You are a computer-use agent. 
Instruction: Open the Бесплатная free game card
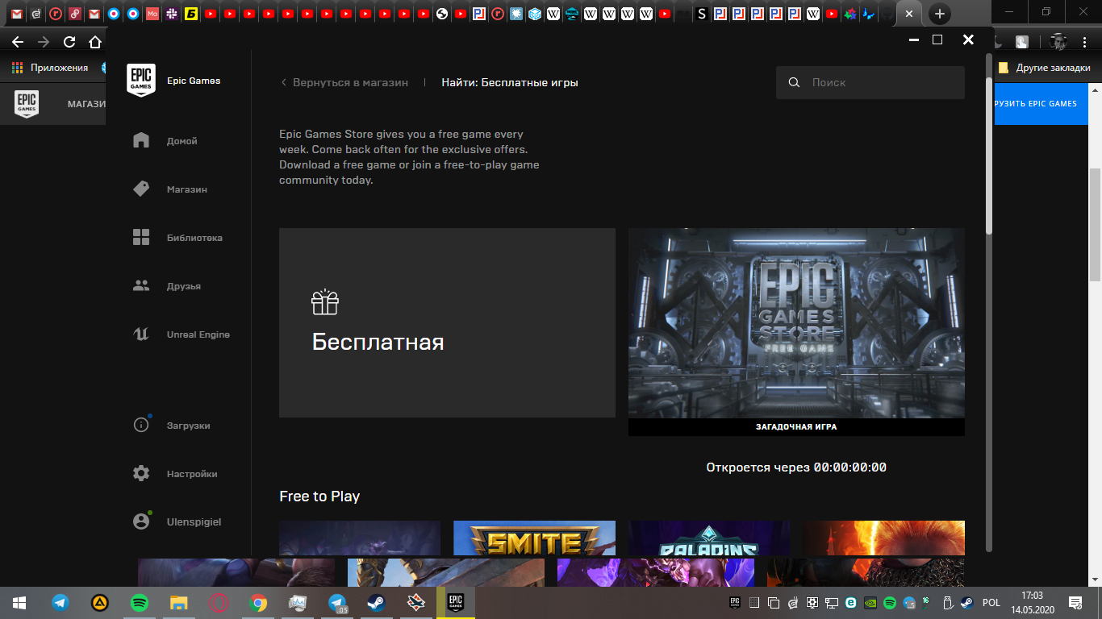447,322
